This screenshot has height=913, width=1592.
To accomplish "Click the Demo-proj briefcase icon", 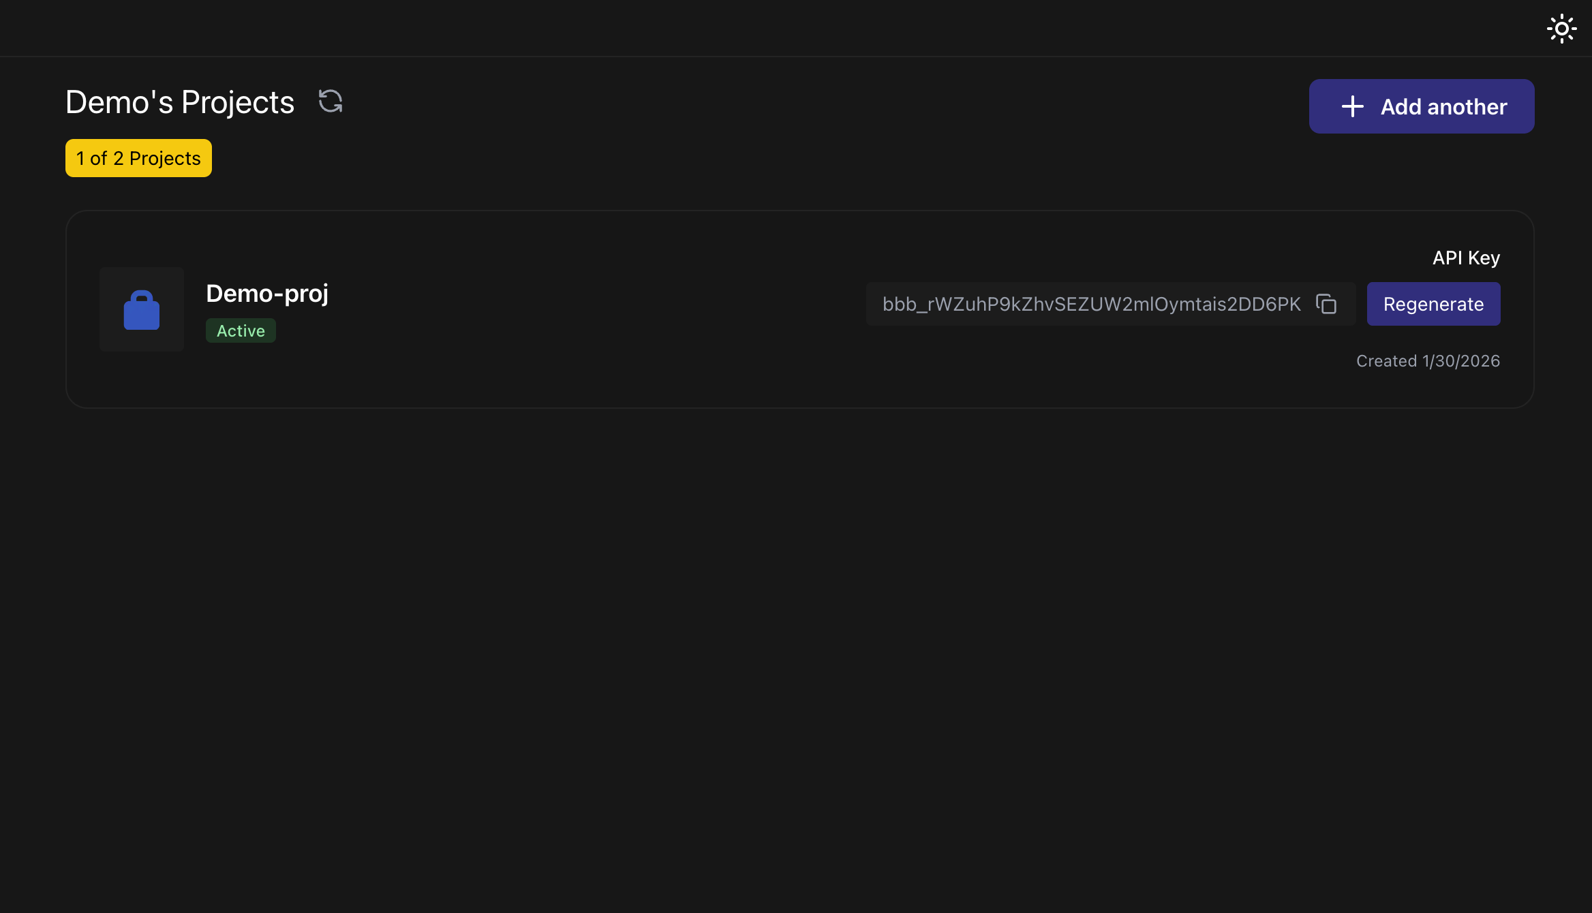I will click(141, 309).
